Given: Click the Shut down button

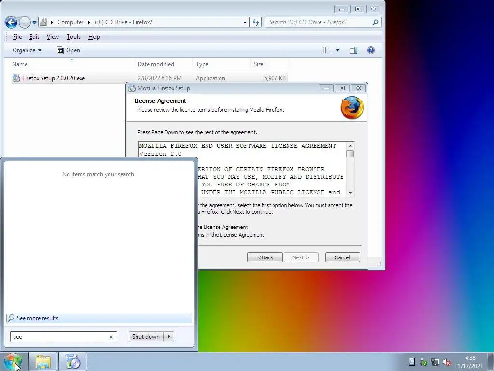Looking at the screenshot, I should coord(146,337).
